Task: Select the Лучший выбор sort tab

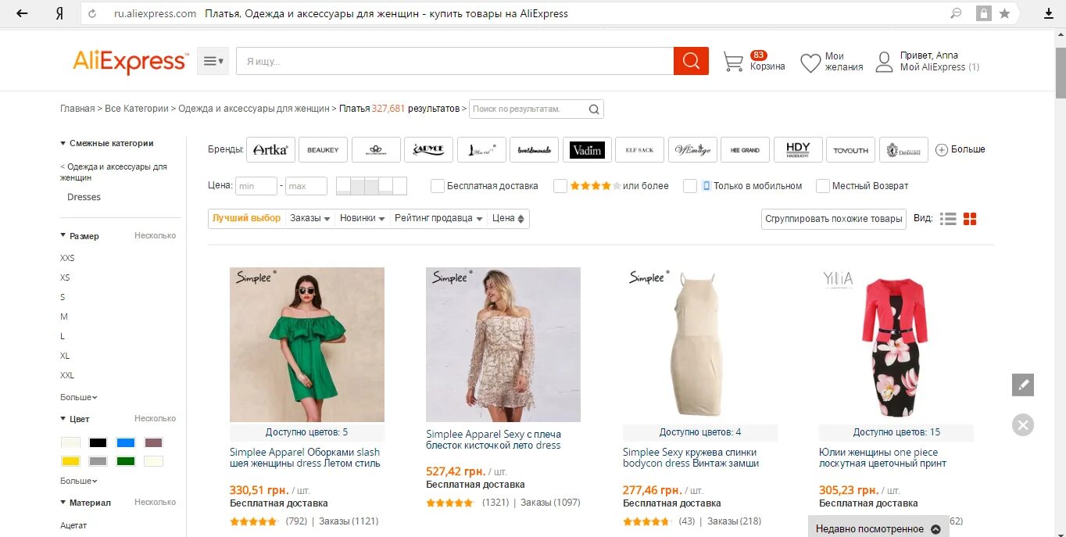Action: [x=246, y=219]
